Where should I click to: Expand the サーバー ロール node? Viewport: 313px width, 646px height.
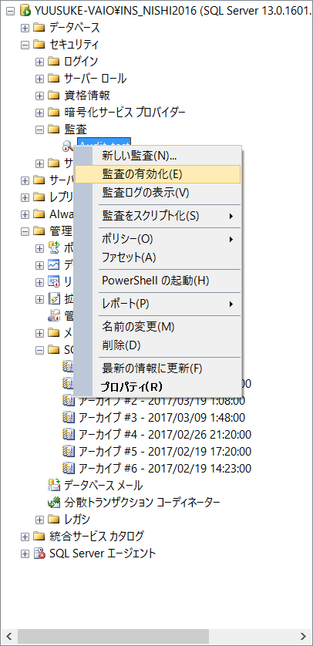pos(39,79)
